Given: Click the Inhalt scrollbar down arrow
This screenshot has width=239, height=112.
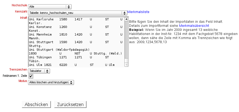Looking at the screenshot, I should 127,65.
